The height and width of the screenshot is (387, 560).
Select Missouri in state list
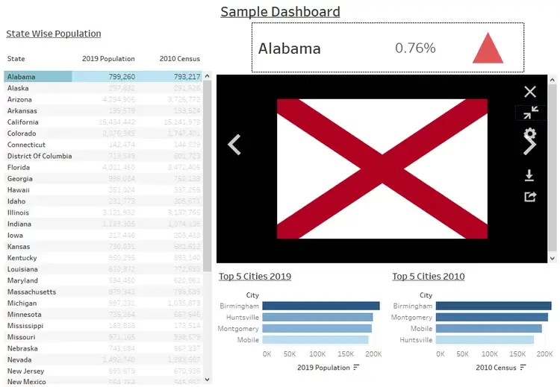point(22,337)
